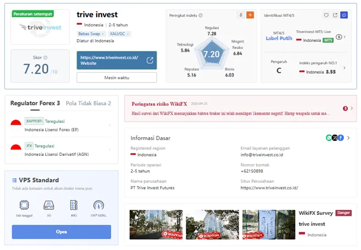Click the blue Open VPS button
The image size is (361, 250).
[x=62, y=232]
